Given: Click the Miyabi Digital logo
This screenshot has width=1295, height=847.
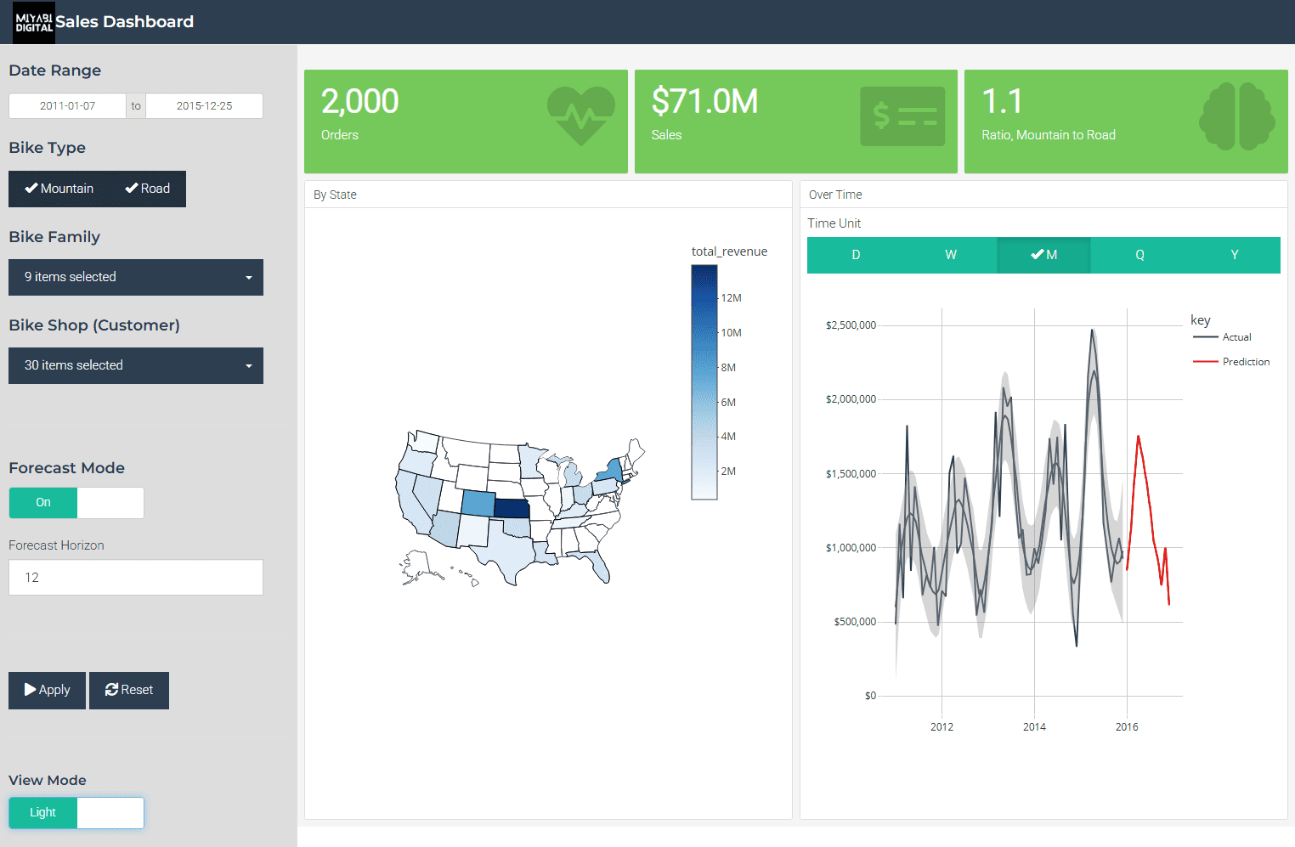Looking at the screenshot, I should (x=34, y=22).
